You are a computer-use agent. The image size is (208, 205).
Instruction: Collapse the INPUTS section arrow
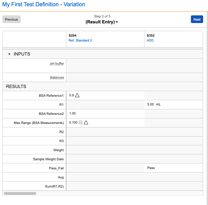point(9,54)
